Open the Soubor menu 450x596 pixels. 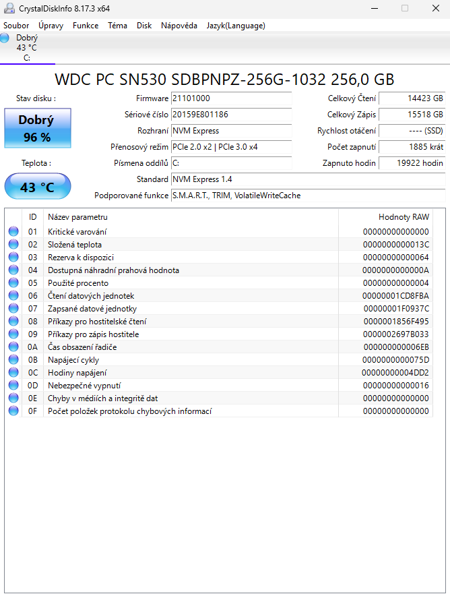16,26
